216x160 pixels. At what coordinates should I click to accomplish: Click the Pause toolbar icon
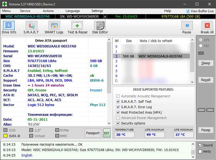187,25
